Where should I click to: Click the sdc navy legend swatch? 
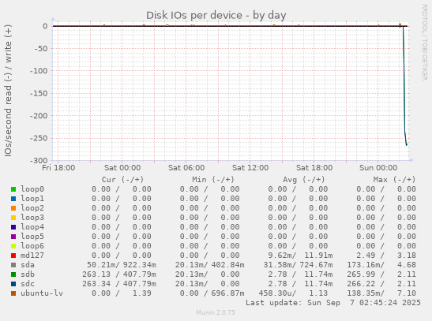pos(13,284)
